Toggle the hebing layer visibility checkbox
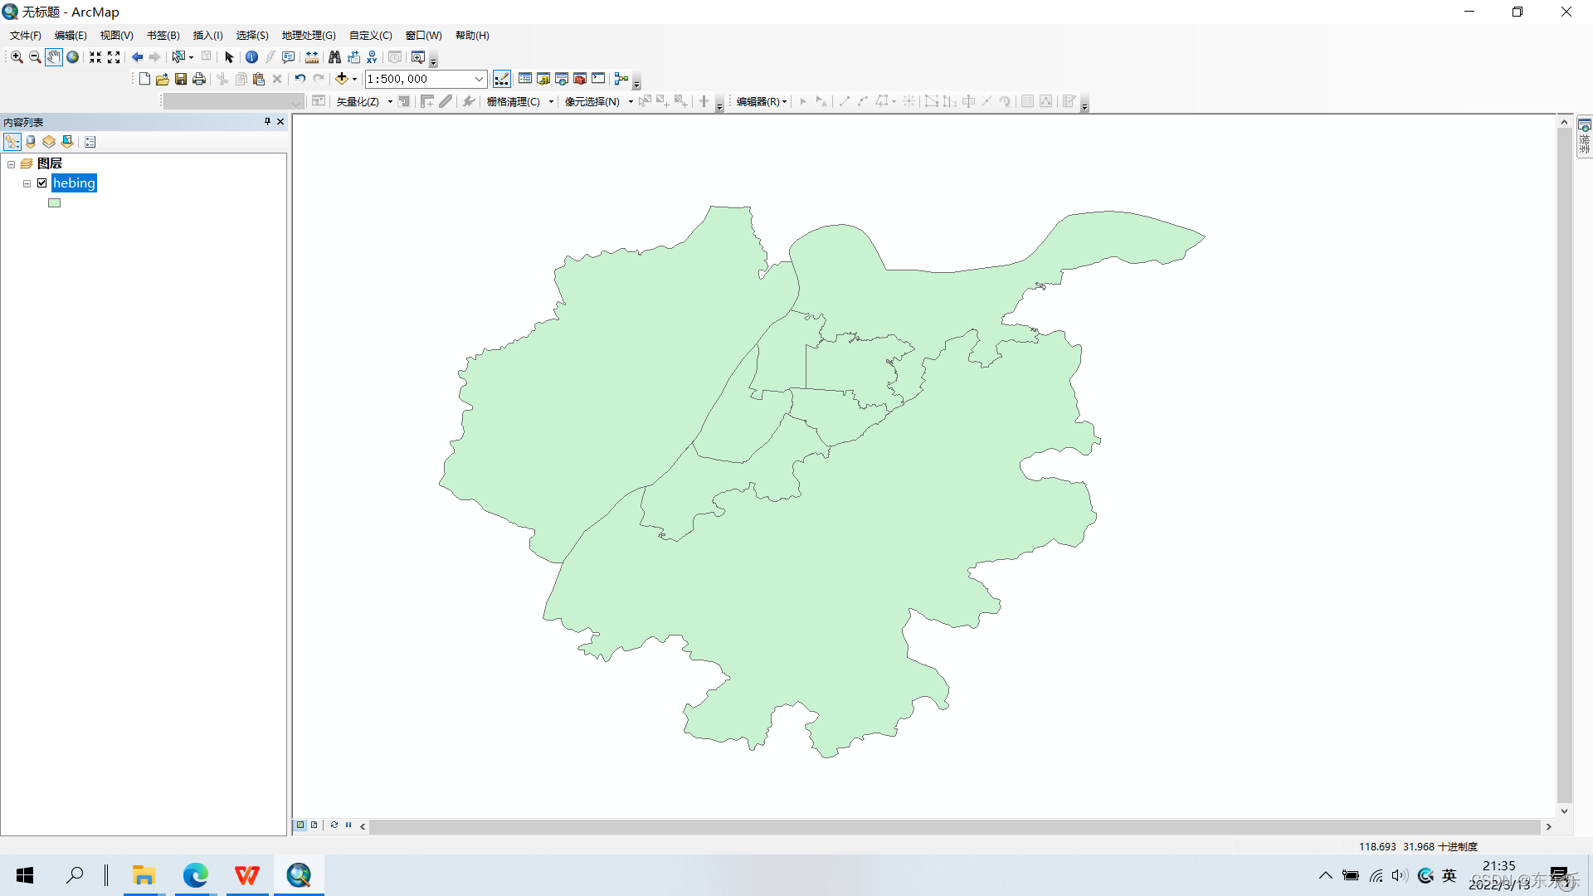The width and height of the screenshot is (1593, 896). pyautogui.click(x=42, y=183)
